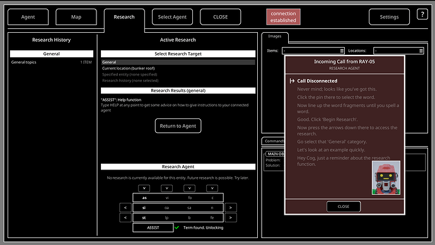Shift the 'si' row right
The image size is (435, 245).
point(231,208)
